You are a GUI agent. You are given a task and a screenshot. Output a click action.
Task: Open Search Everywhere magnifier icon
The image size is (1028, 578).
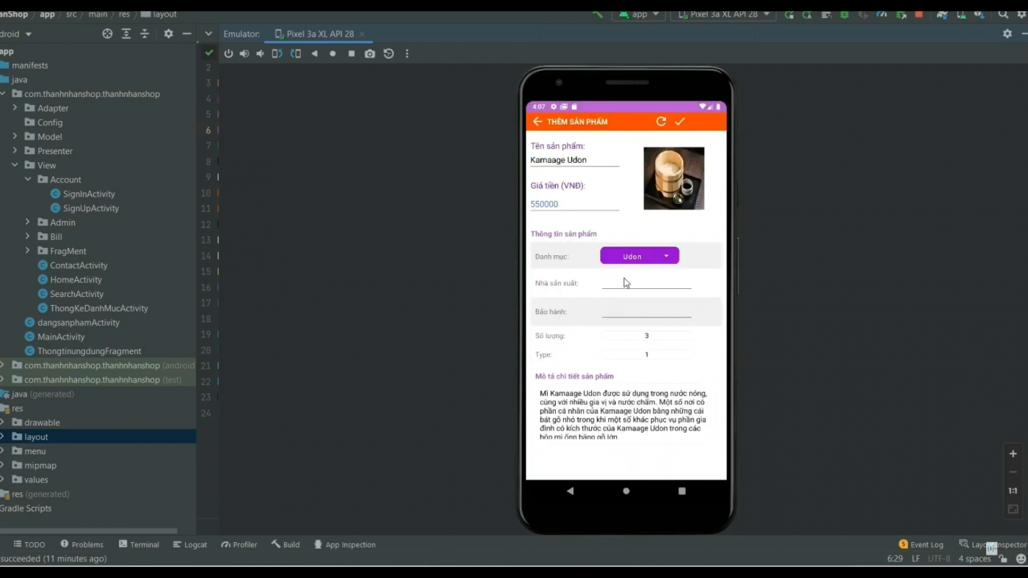[1003, 15]
